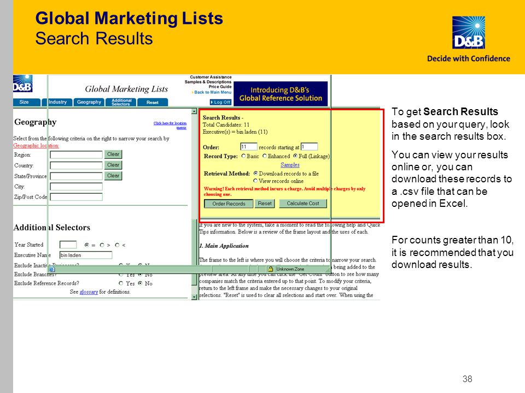Select the Basic record type
This screenshot has height=393, width=525.
[244, 156]
